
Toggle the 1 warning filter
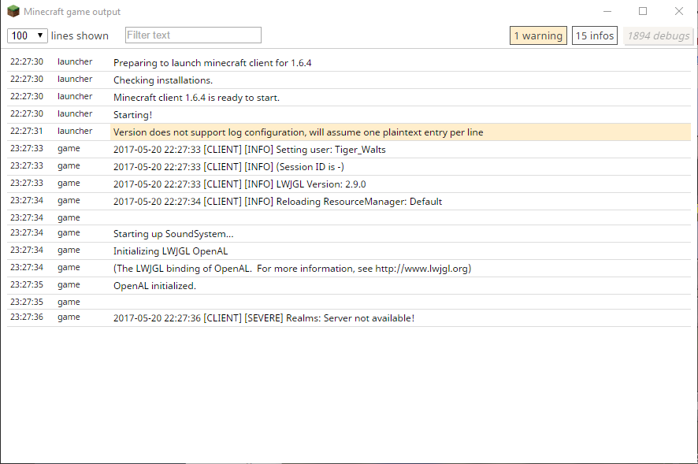click(538, 35)
